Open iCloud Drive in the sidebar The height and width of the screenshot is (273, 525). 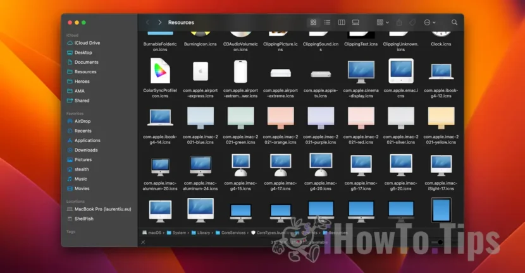pos(87,43)
